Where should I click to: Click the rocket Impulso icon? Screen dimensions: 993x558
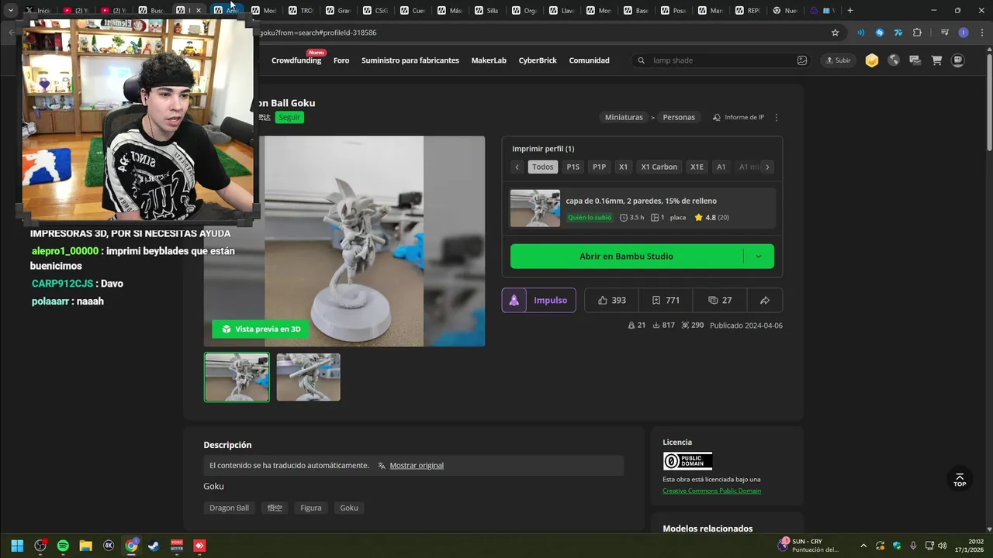(x=514, y=300)
